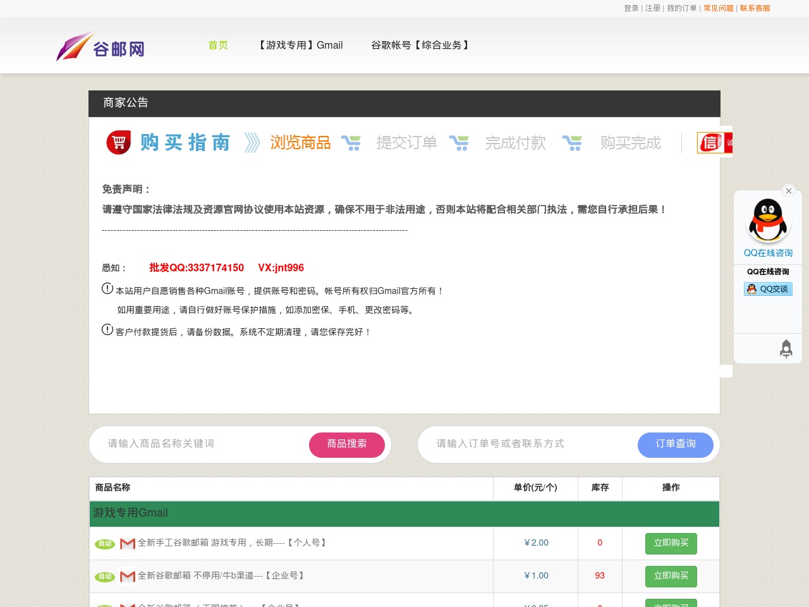
Task: Open 谷歌帐号【综合业务】 navigation item
Action: [422, 45]
